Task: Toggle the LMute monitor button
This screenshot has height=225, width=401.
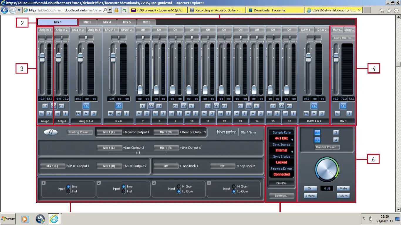Action: pos(310,196)
